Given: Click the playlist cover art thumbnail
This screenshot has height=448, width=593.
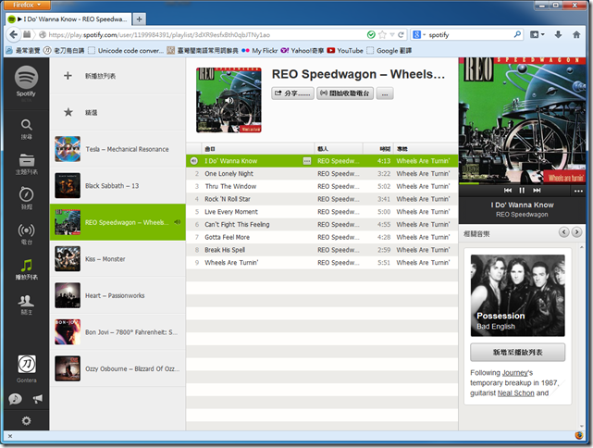Looking at the screenshot, I should (x=229, y=100).
